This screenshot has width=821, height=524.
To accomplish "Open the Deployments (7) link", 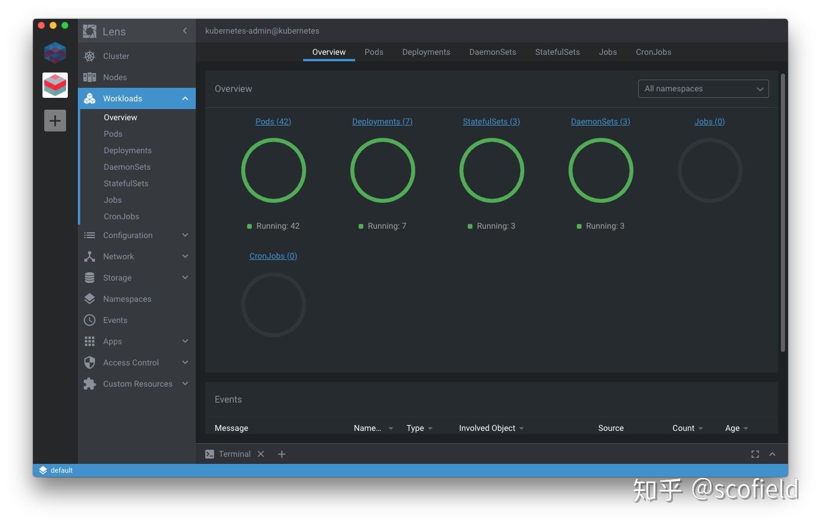I will tap(382, 121).
